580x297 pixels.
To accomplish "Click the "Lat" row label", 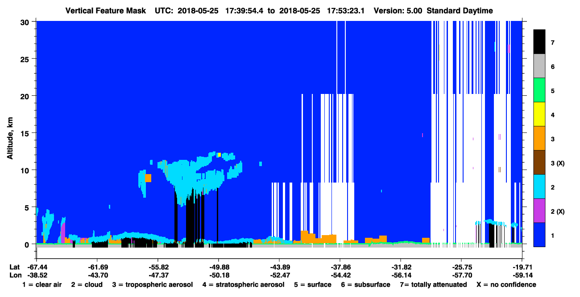I will [14, 267].
